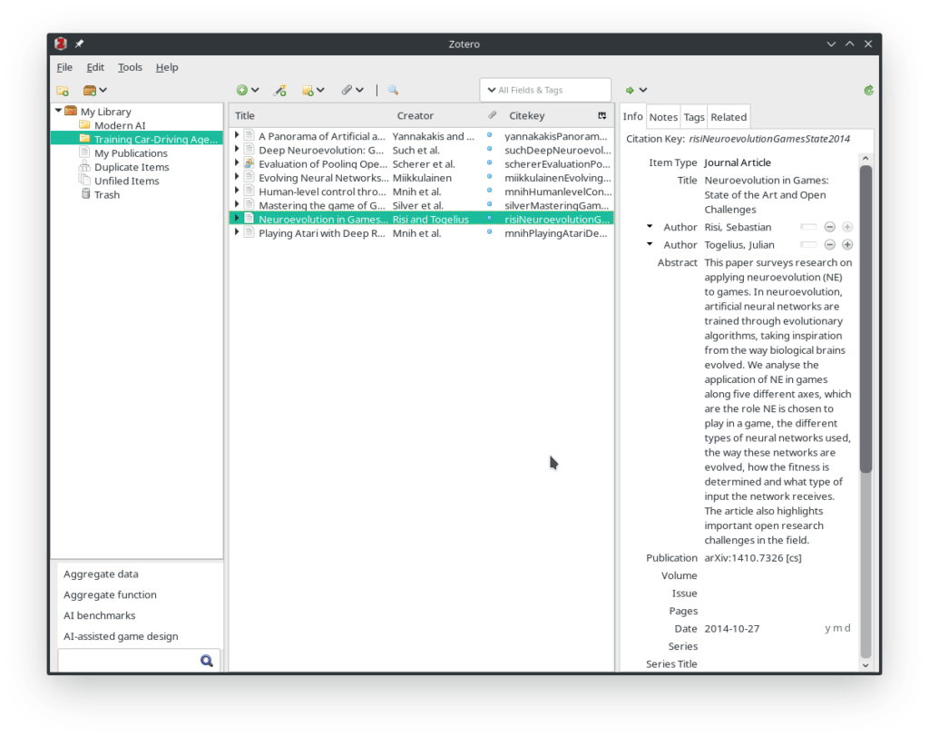Image resolution: width=929 pixels, height=736 pixels.
Task: Expand Deep Neuroevolution item row
Action: click(237, 149)
